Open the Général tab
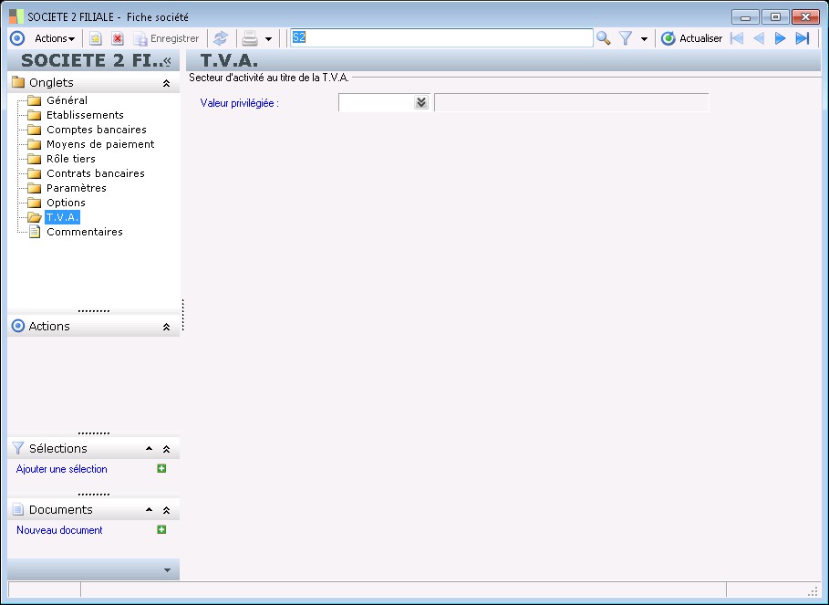Screen dimensions: 829x605 click(67, 100)
